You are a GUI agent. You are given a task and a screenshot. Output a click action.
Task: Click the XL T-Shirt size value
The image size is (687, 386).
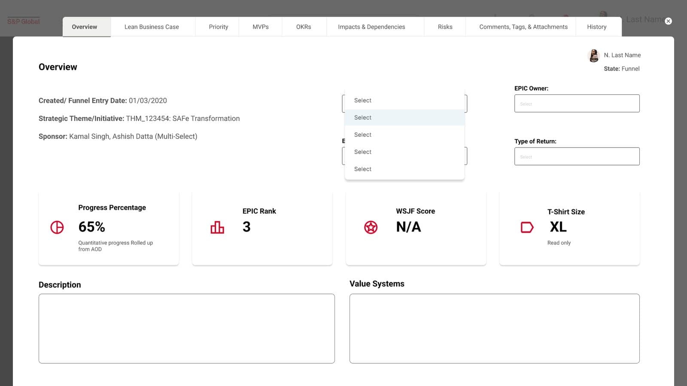point(558,227)
